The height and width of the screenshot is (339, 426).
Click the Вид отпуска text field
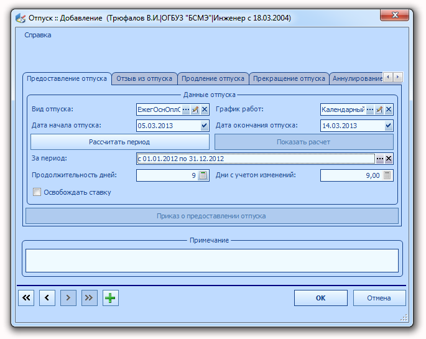[x=159, y=109]
